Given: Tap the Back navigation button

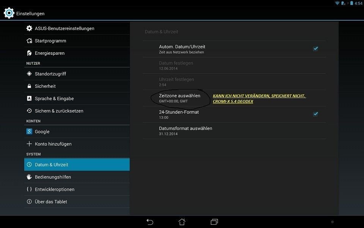Looking at the screenshot, I should 150,222.
